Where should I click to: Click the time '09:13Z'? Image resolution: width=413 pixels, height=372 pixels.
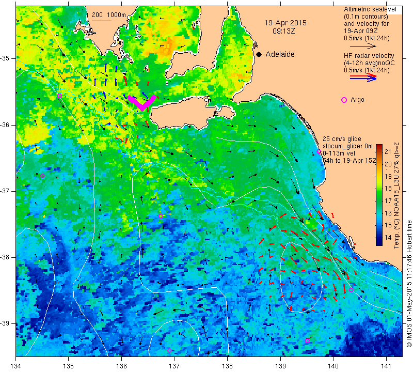click(283, 31)
